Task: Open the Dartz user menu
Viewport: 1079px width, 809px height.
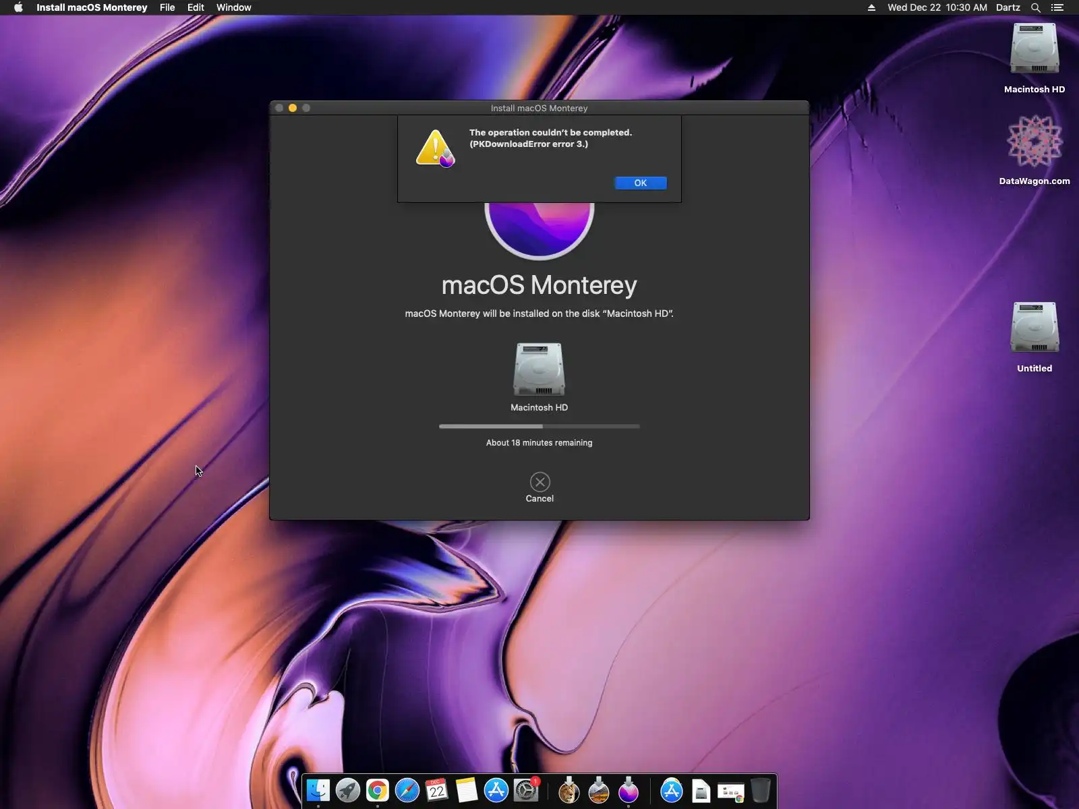Action: 1008,7
